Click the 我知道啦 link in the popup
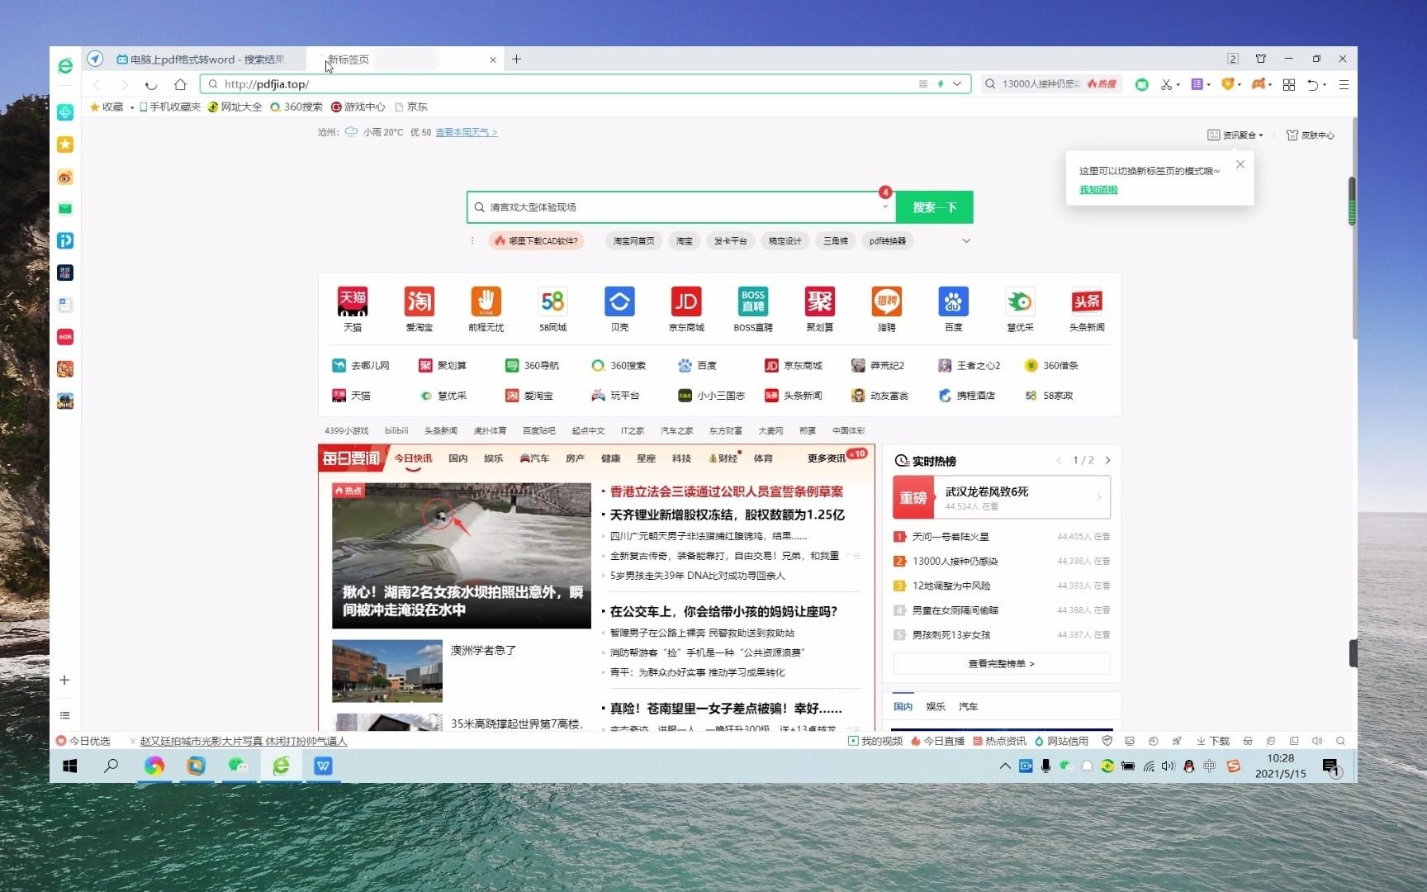The image size is (1427, 892). tap(1097, 189)
